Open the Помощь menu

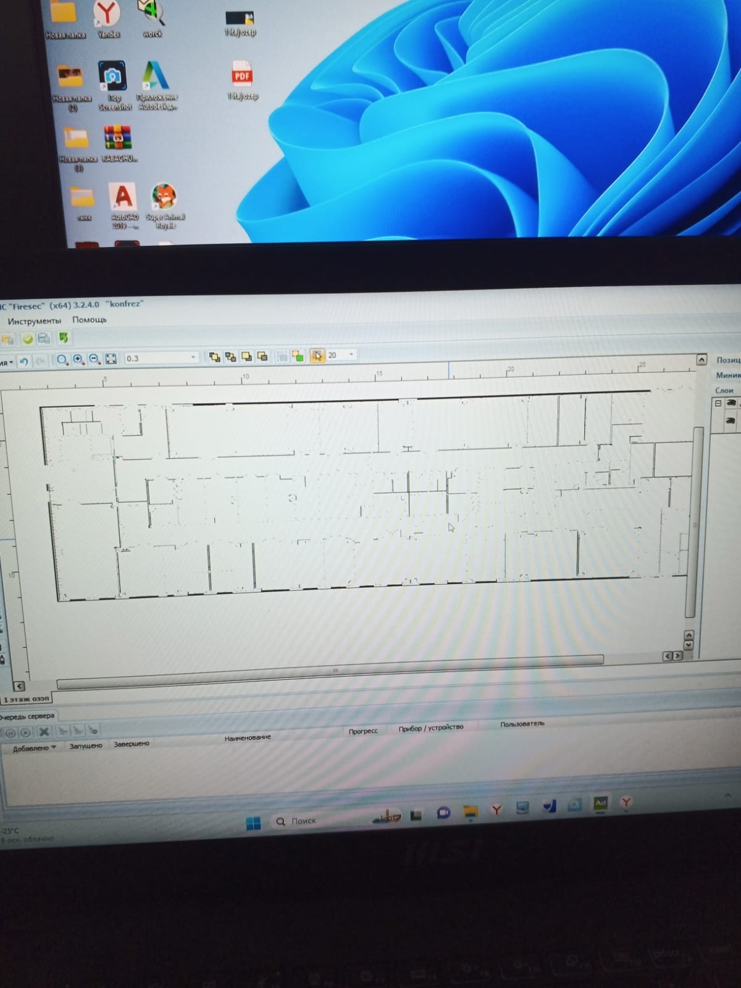point(90,319)
